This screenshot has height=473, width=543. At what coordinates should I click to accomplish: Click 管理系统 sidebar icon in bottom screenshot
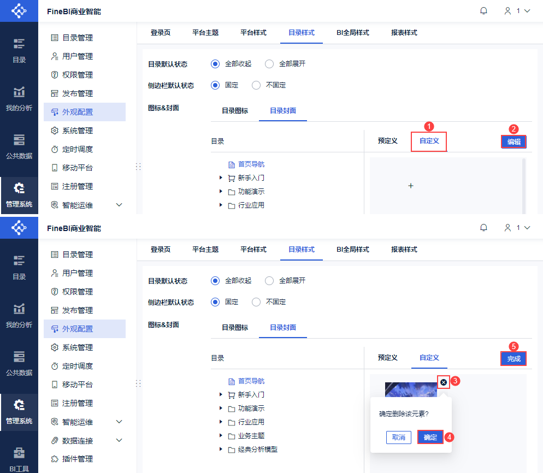[x=19, y=412]
